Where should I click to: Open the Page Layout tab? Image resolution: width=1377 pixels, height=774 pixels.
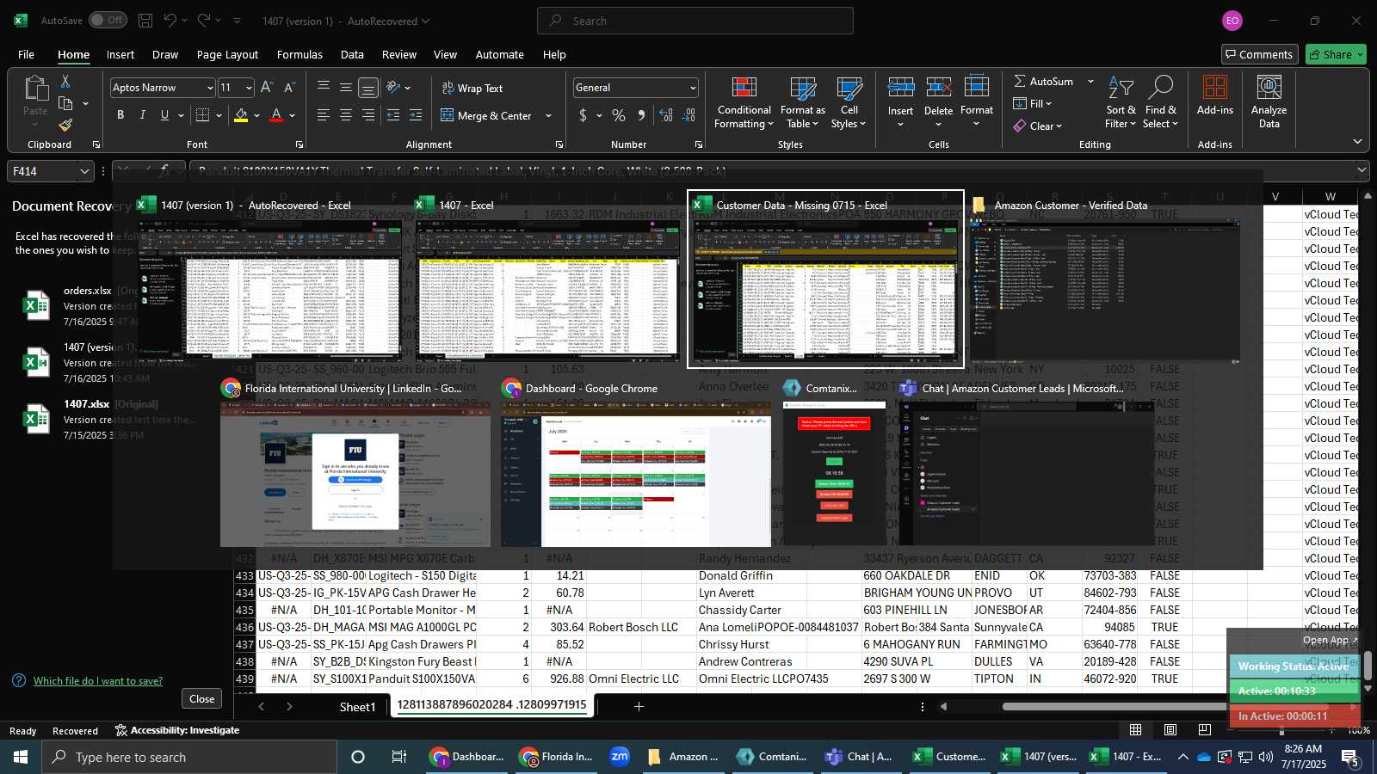(x=227, y=54)
